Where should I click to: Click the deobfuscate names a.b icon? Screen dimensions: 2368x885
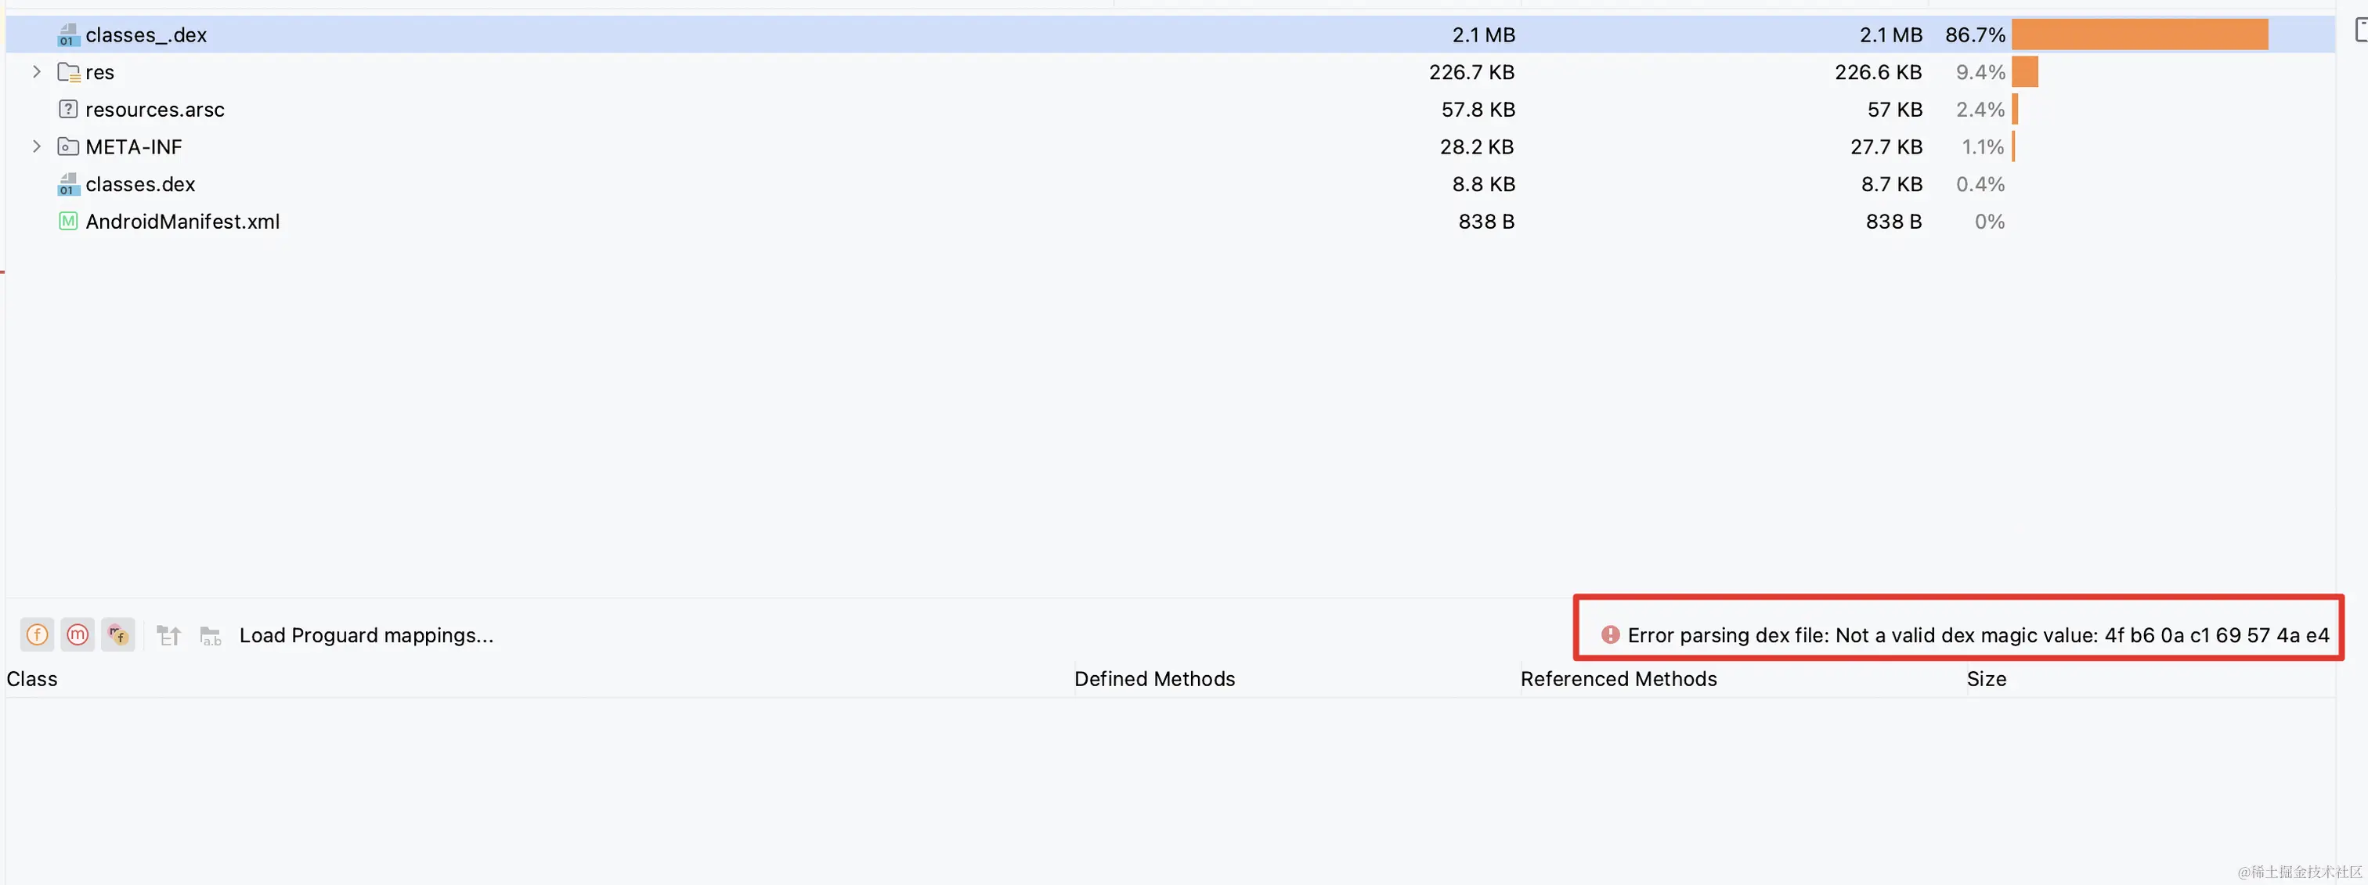coord(211,635)
